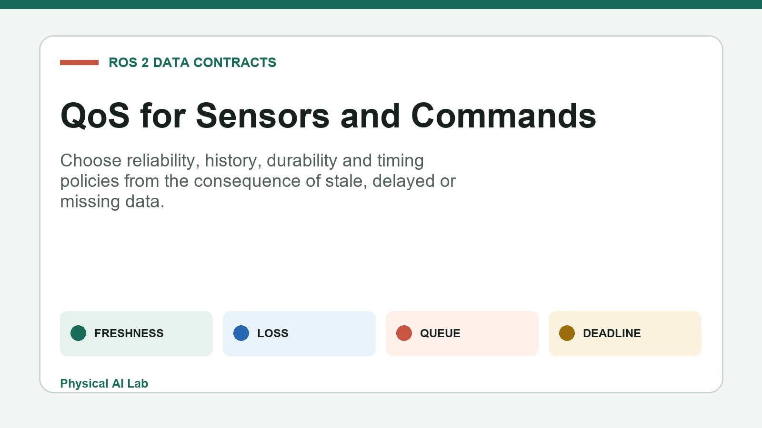
Task: Click the red dot beside QUEUE
Action: (x=404, y=333)
